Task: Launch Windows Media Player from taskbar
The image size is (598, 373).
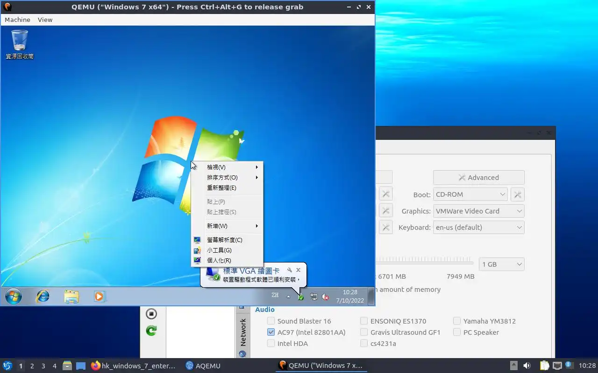Action: [100, 296]
